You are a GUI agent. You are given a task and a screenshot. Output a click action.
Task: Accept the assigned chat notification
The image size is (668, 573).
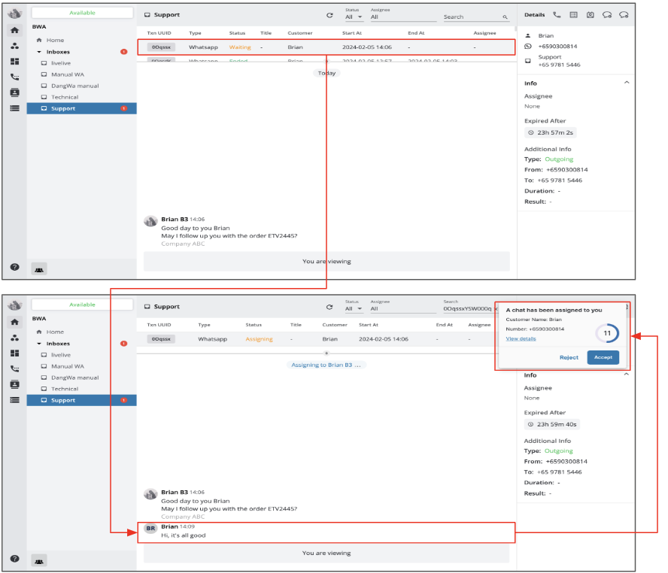[x=603, y=357]
